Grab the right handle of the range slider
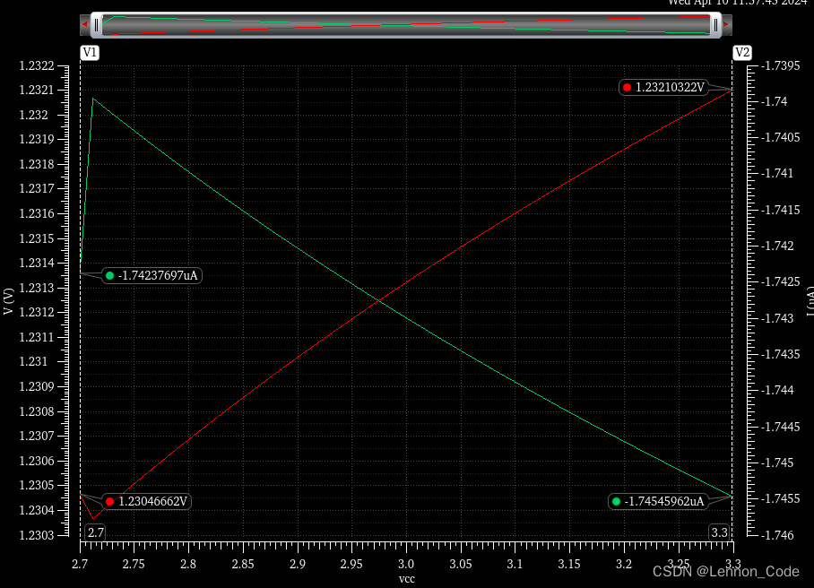Viewport: 814px width, 588px height. point(715,25)
